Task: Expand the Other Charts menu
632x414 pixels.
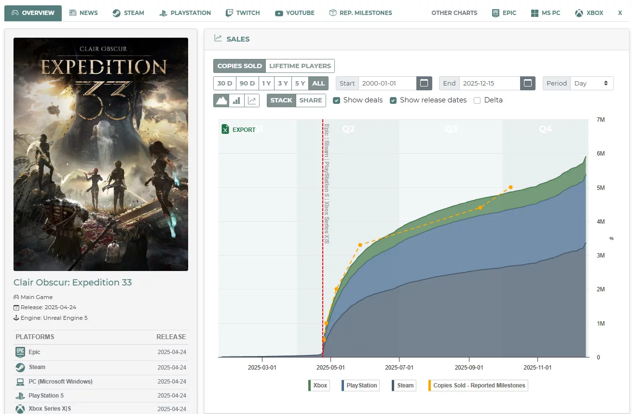Action: [x=454, y=13]
